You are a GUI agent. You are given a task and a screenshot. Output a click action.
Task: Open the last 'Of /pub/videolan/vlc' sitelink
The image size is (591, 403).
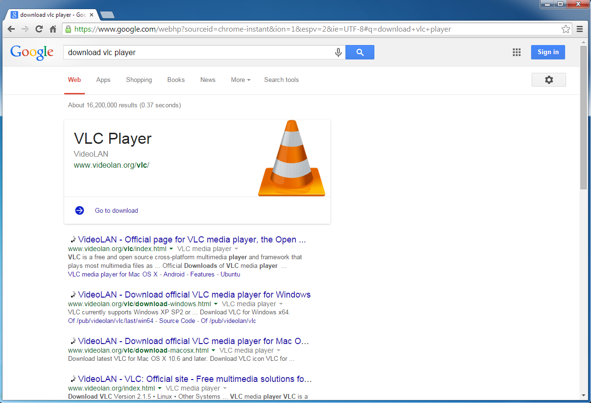(x=229, y=321)
